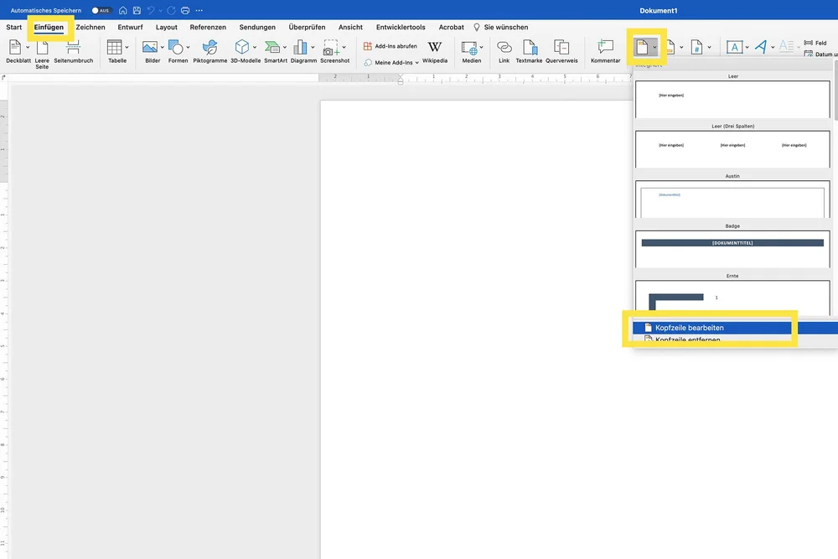The width and height of the screenshot is (838, 559).
Task: Open the Ansicht tab
Action: click(350, 28)
